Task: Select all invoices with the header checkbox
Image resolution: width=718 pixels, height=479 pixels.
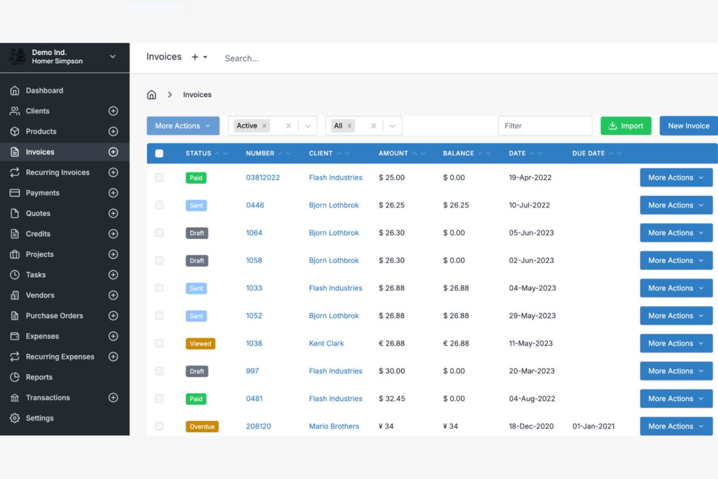Action: pos(159,153)
